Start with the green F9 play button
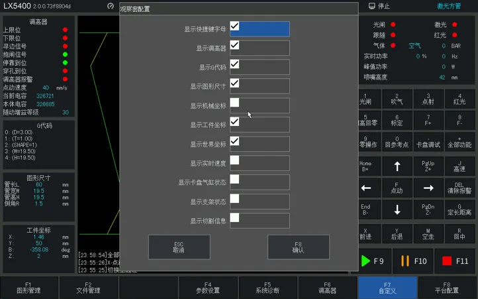478x299 pixels. tap(375, 261)
